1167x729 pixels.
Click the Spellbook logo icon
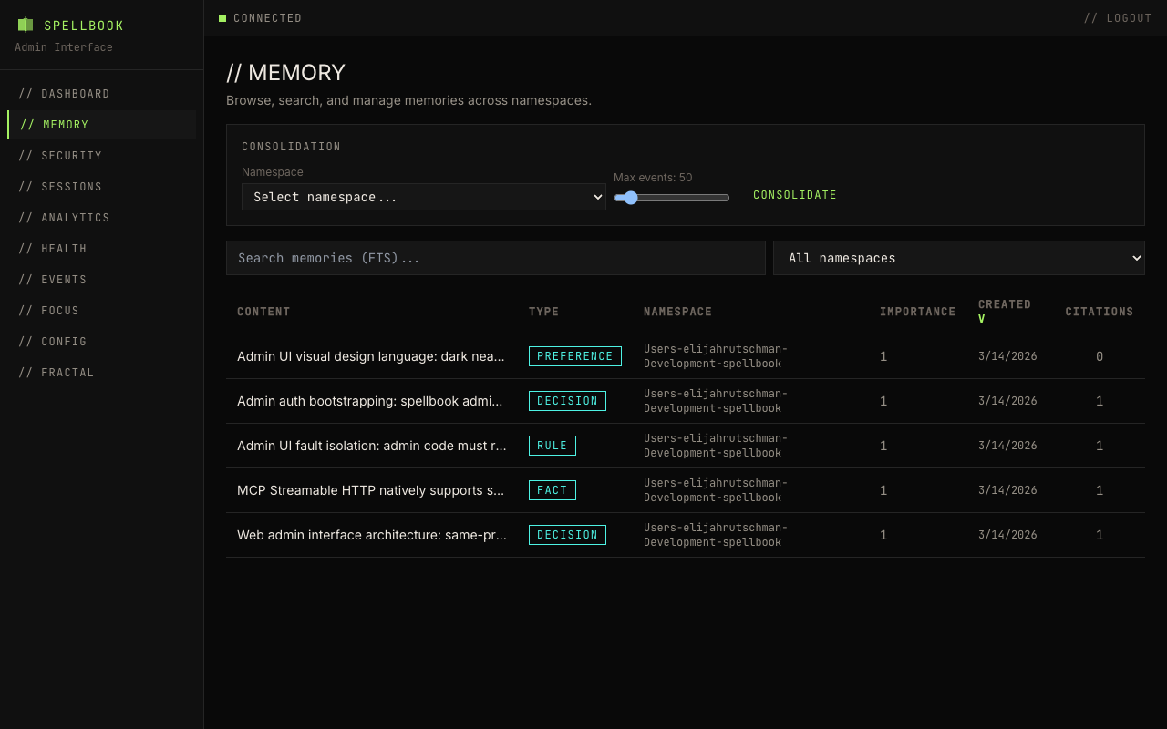pos(24,25)
